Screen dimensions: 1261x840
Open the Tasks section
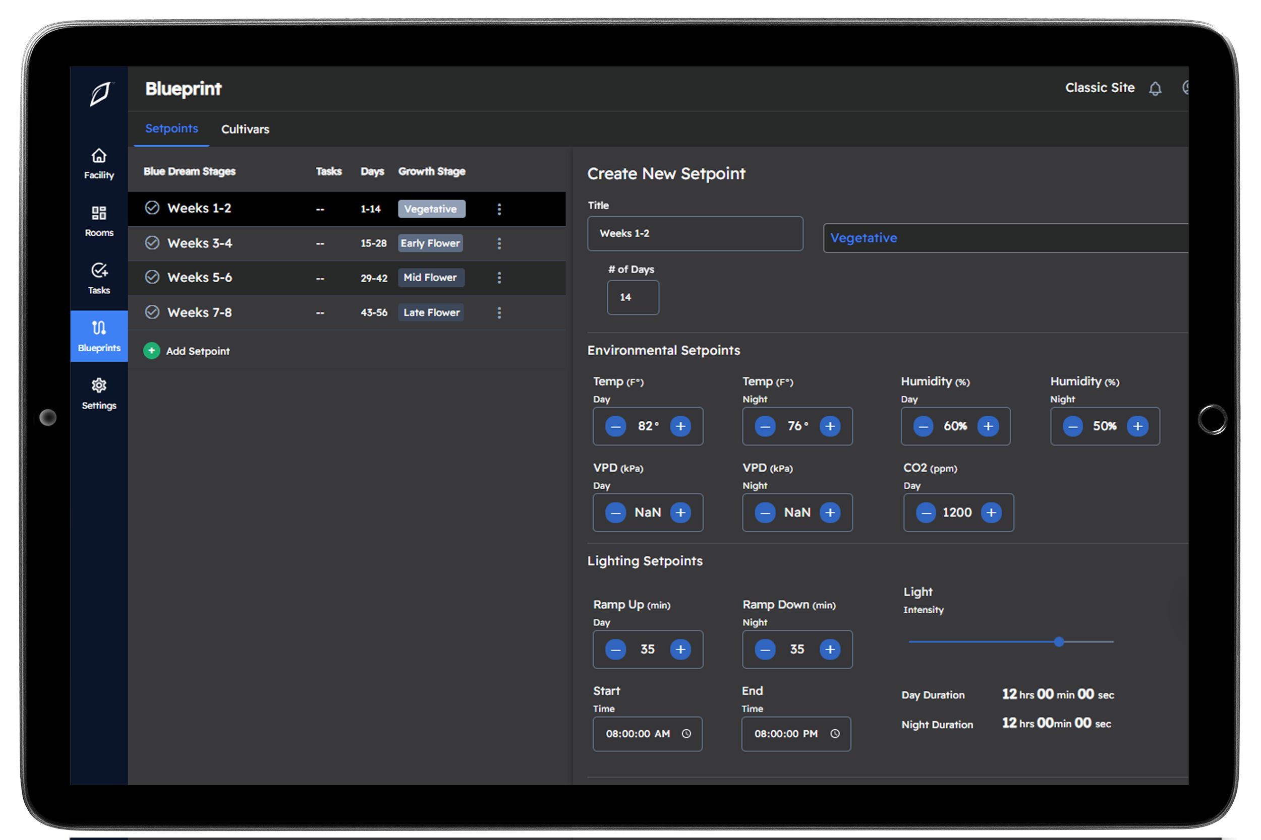(99, 279)
